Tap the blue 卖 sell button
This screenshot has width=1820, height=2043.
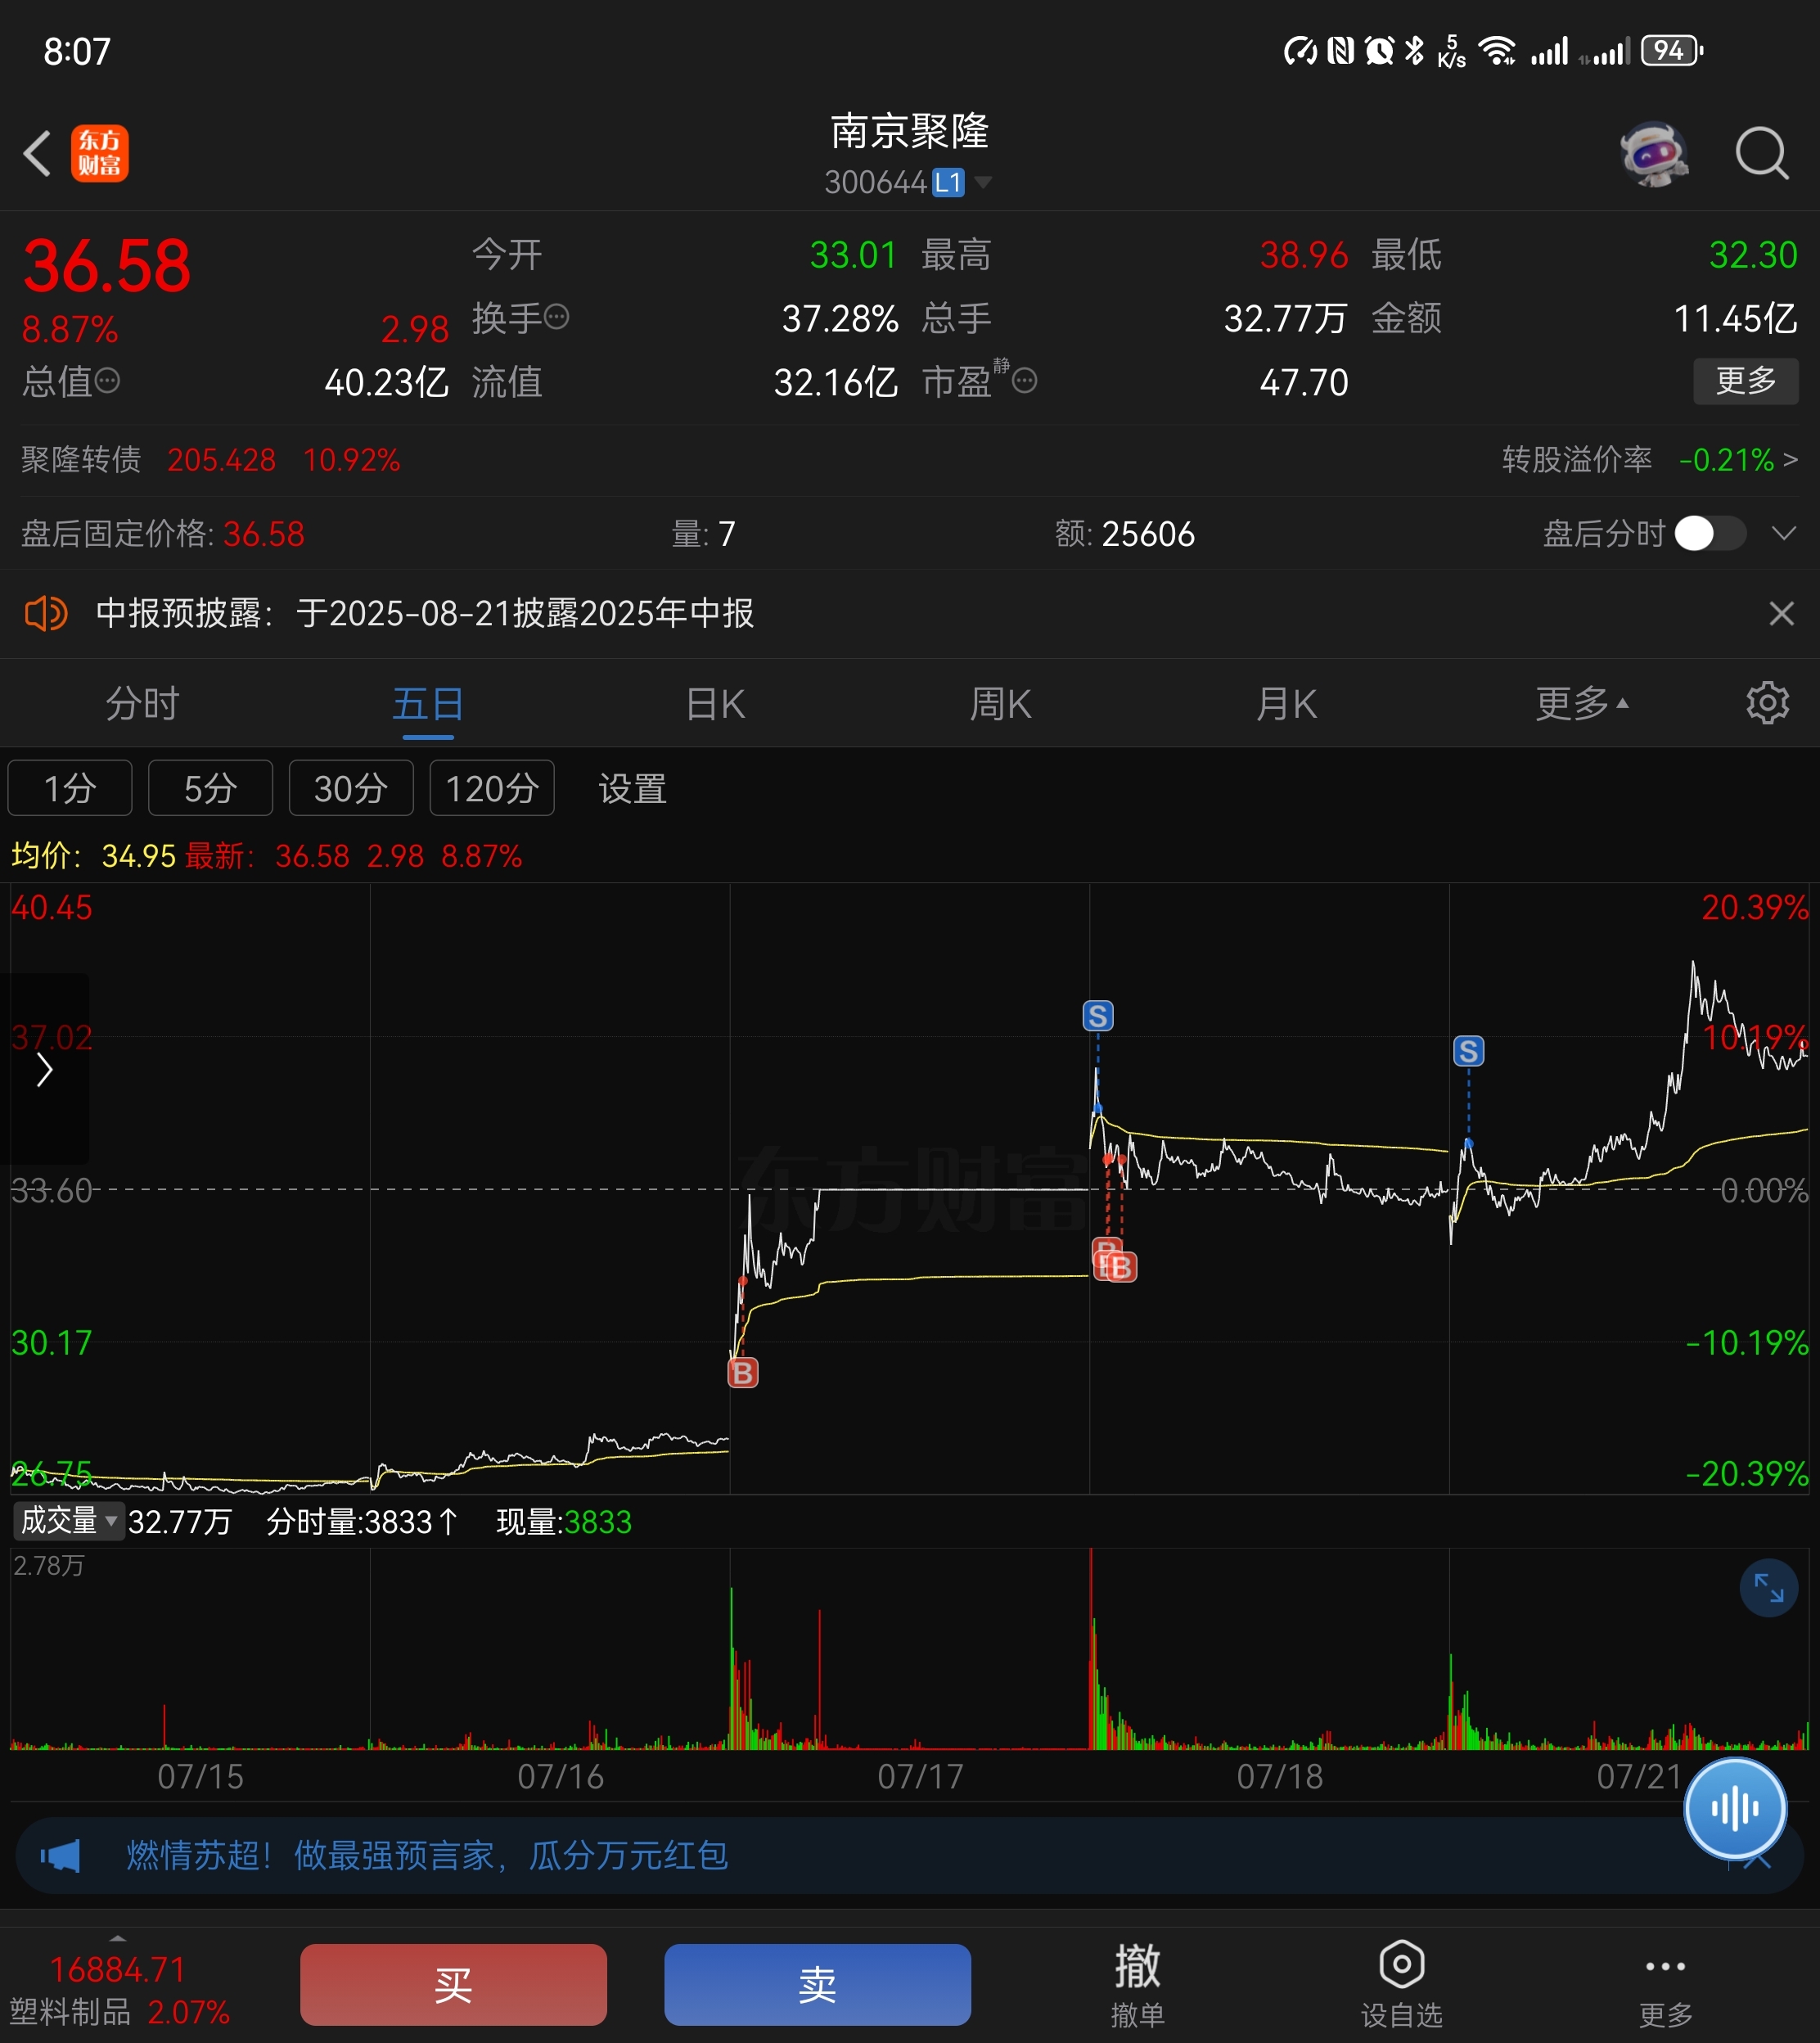point(817,1984)
